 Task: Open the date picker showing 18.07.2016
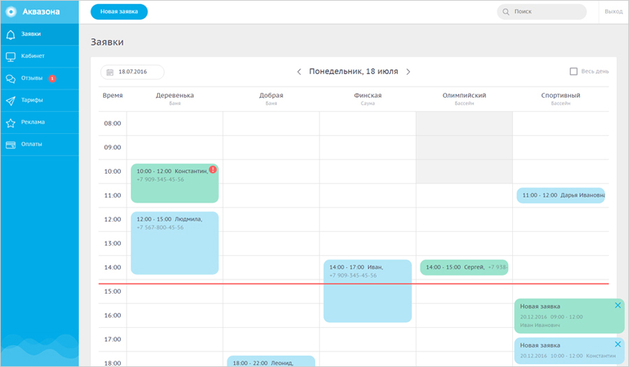click(132, 72)
